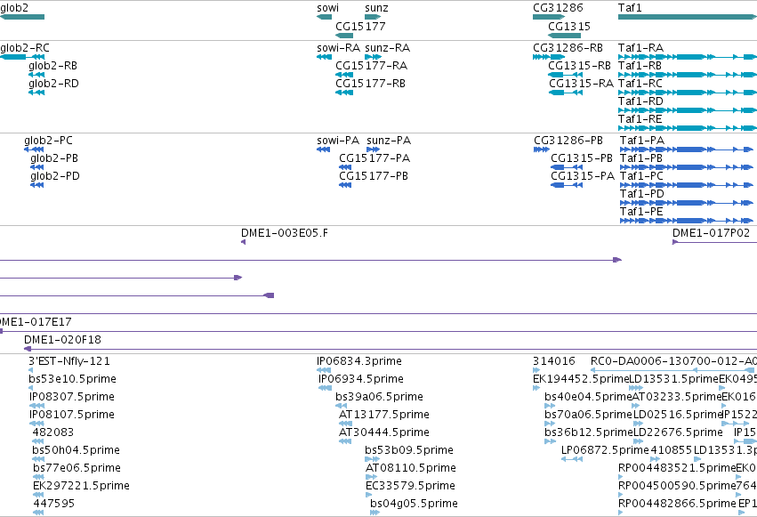Select EST IP06834.3prime
757x517 pixels.
click(x=324, y=370)
